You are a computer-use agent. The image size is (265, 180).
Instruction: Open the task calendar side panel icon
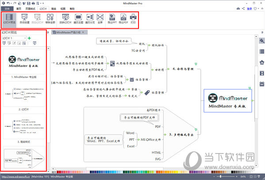tap(262, 84)
